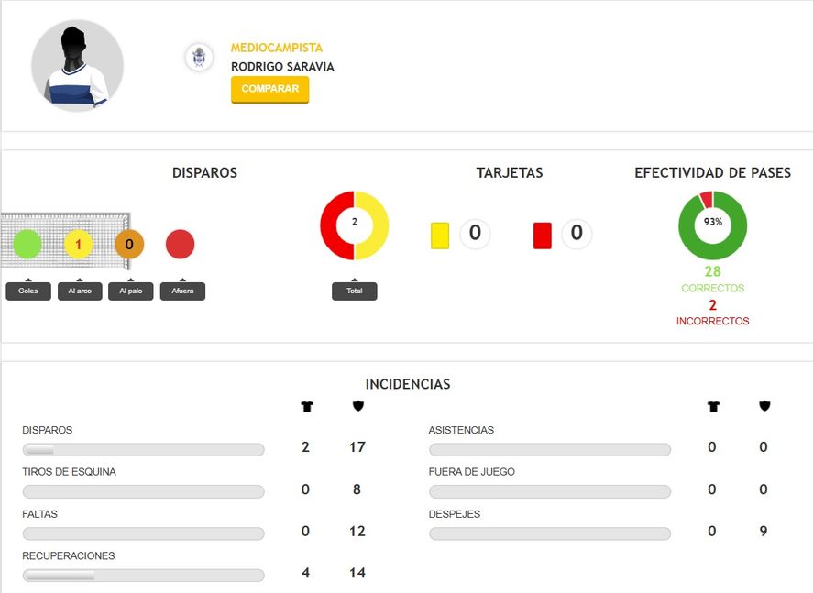The height and width of the screenshot is (593, 813).
Task: Click the Goles label tag
Action: [x=28, y=291]
